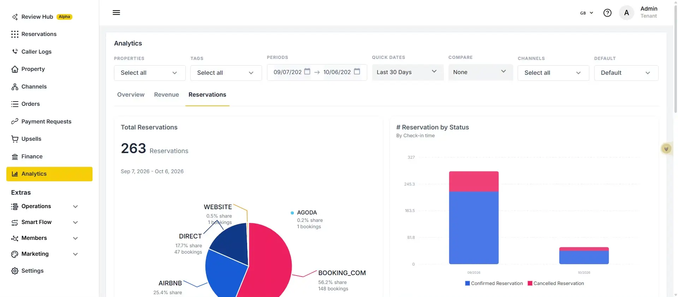Click the page vertical scrollbar

(676, 60)
